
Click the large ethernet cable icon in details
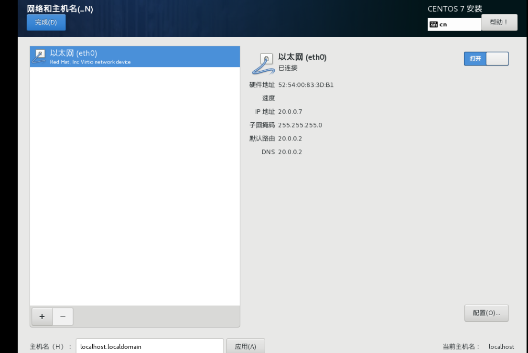(x=263, y=64)
